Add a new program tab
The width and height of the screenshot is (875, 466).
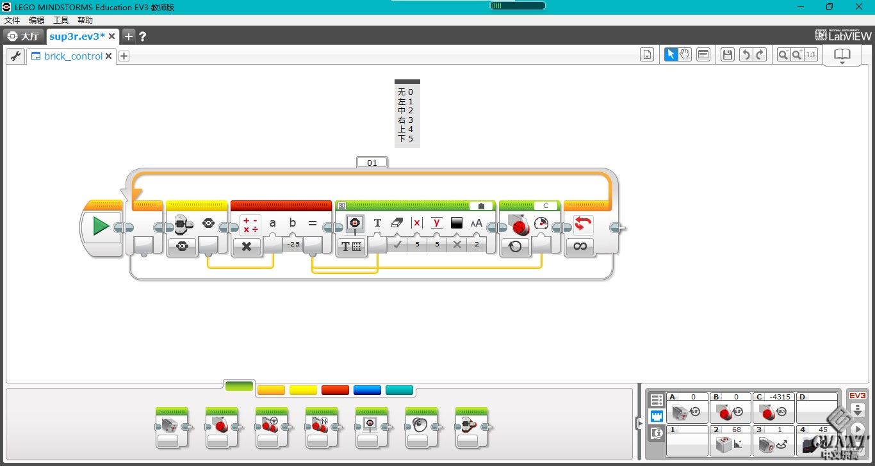[124, 56]
